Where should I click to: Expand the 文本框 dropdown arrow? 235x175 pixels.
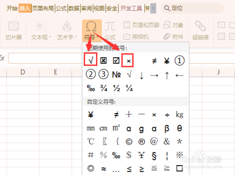click(50, 37)
